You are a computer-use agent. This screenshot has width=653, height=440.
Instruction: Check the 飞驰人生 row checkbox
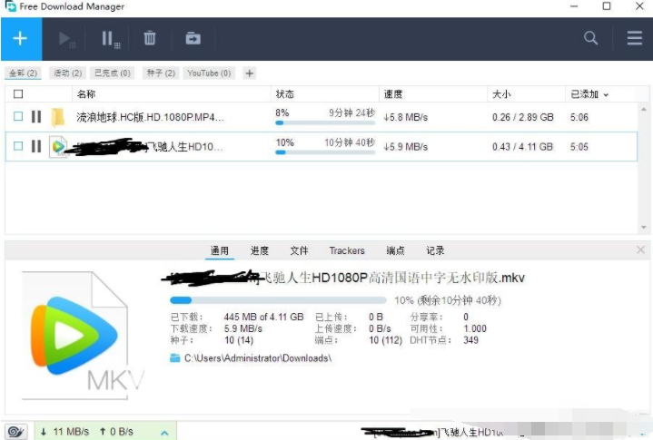[18, 145]
